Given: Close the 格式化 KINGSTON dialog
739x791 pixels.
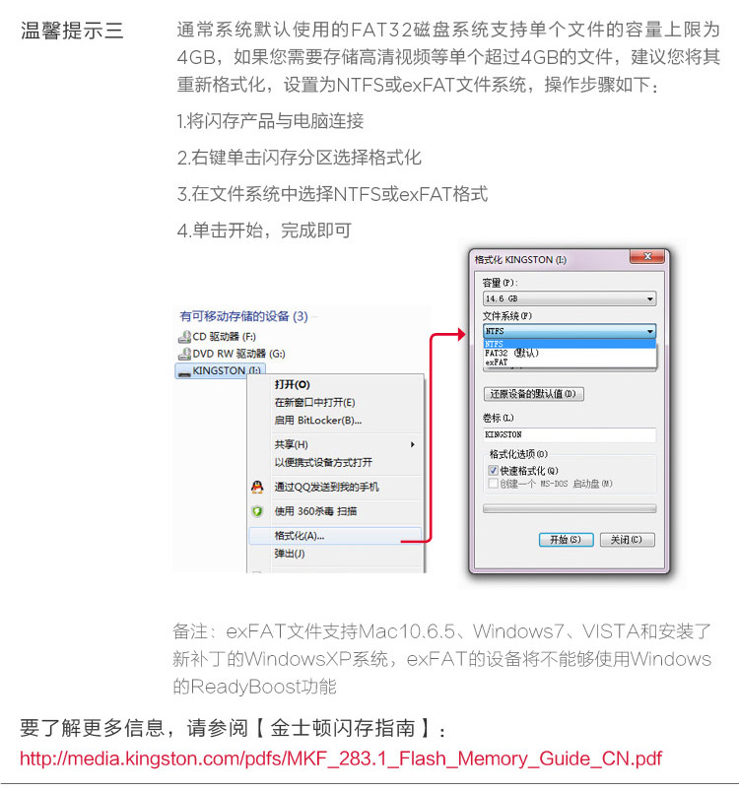Looking at the screenshot, I should click(x=647, y=257).
